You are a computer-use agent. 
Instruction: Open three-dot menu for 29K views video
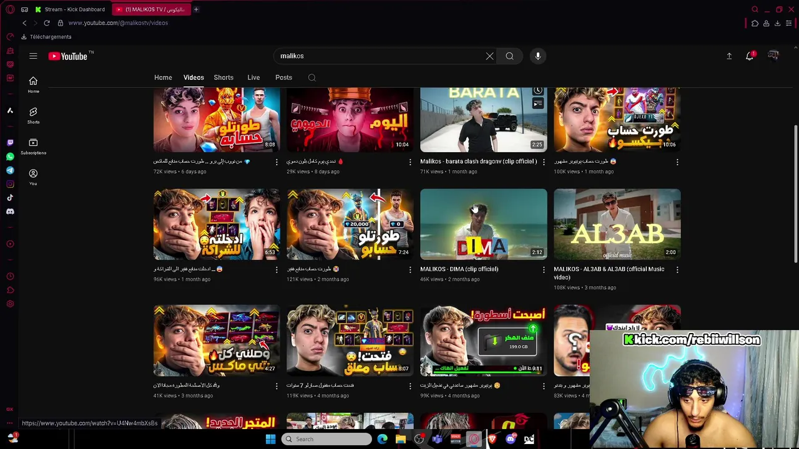tap(410, 162)
